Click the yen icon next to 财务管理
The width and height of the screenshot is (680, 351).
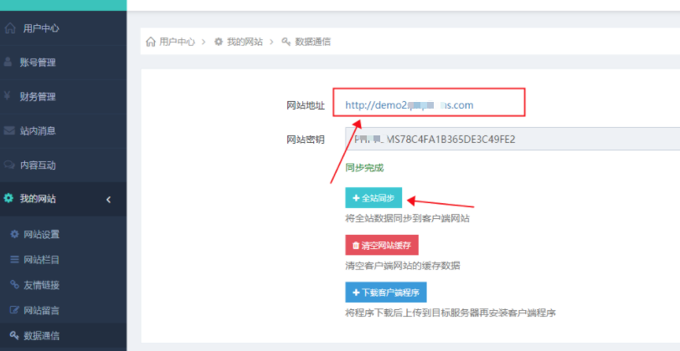click(x=8, y=96)
